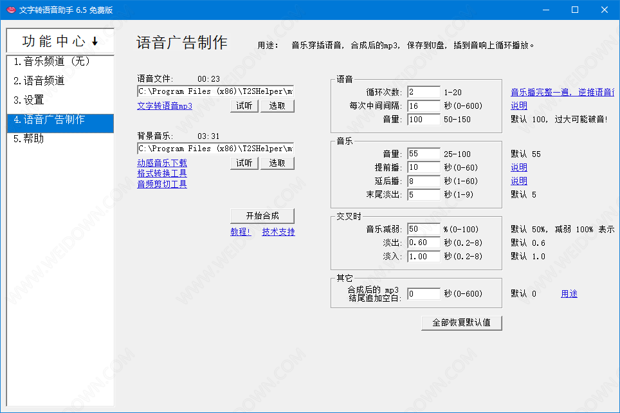
Task: Open the 格式转换工具 link
Action: click(x=162, y=174)
